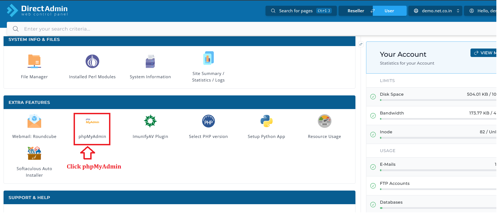
Task: Click the small panel swap icon beside Your Account
Action: point(361,44)
